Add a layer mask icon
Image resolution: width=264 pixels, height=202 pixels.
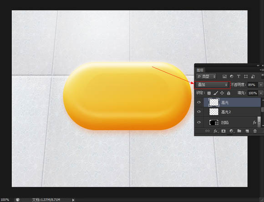point(223,131)
